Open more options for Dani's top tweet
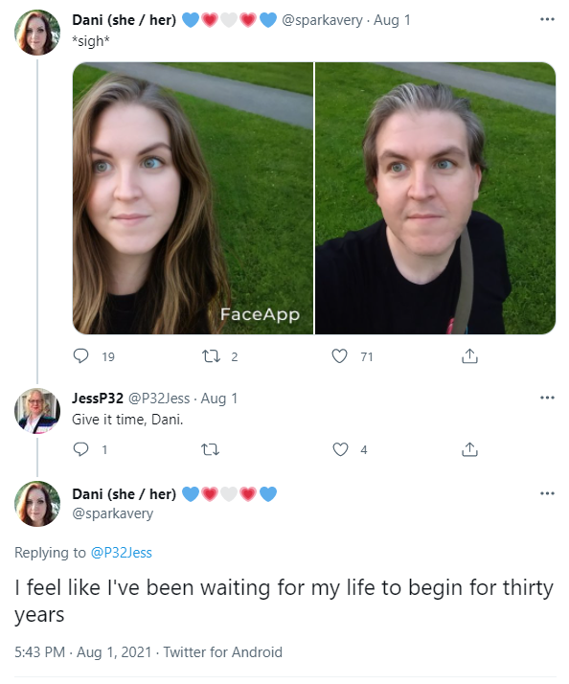This screenshot has height=684, width=569. (547, 19)
